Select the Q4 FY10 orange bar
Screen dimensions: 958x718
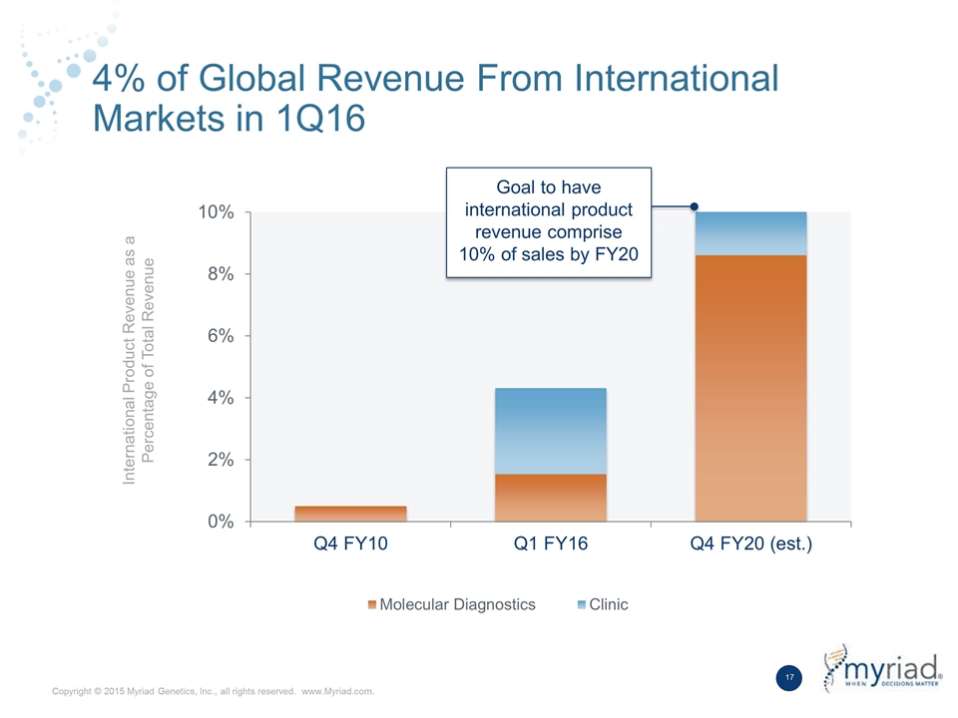[350, 514]
